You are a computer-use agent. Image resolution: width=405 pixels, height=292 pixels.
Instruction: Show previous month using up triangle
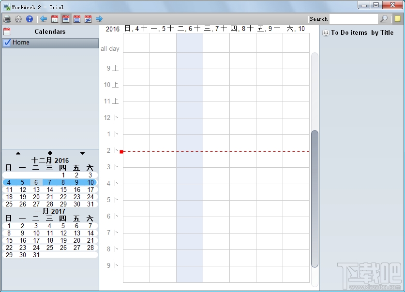(x=18, y=153)
